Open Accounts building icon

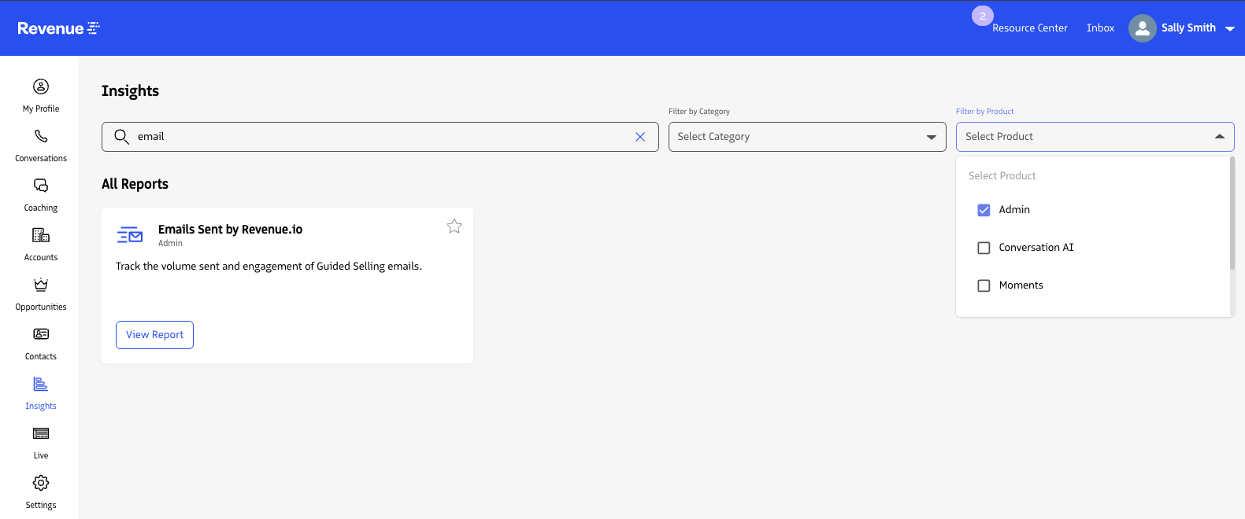41,235
